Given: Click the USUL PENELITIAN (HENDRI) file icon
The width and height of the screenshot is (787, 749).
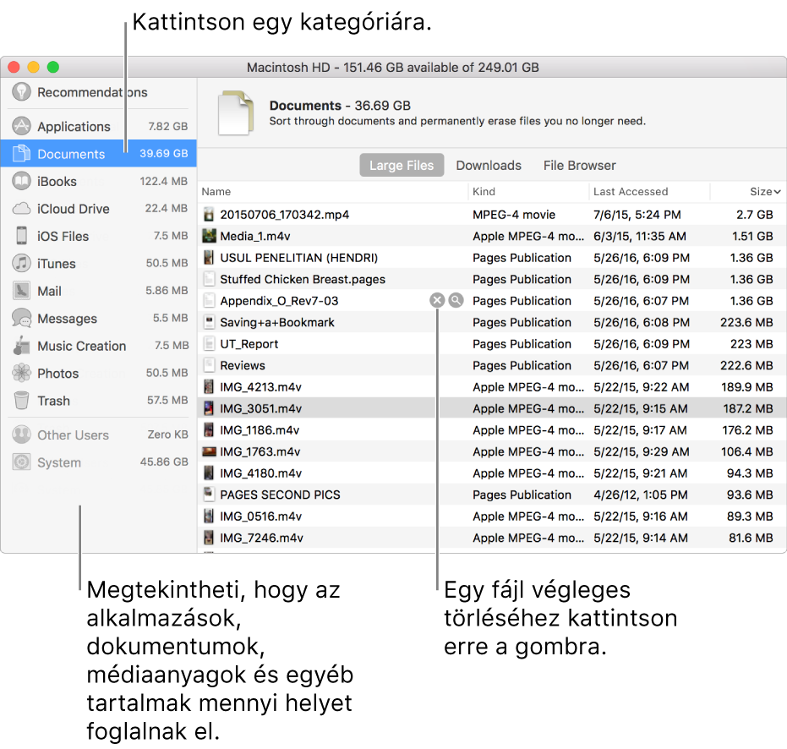Looking at the screenshot, I should [x=209, y=258].
